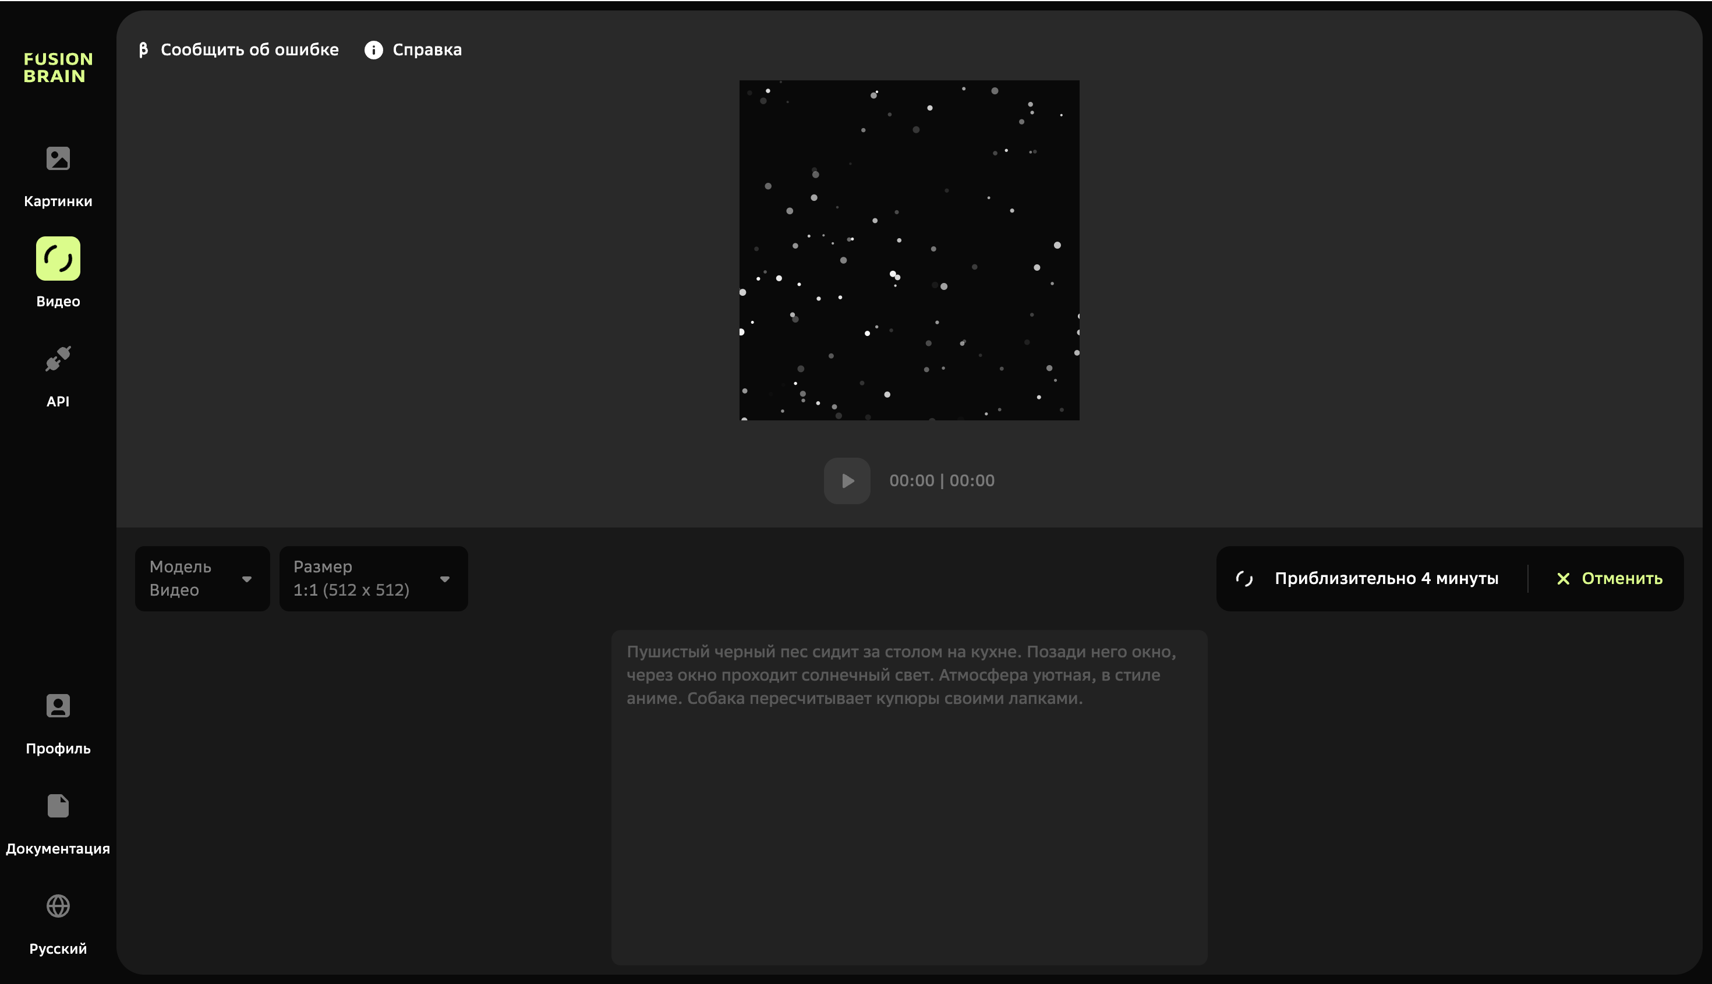Go to API label in sidebar
This screenshot has width=1712, height=984.
click(x=58, y=401)
